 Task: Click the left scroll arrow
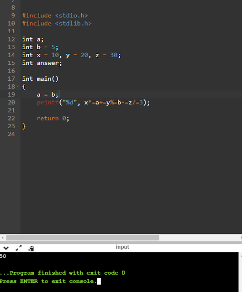click(x=2, y=238)
